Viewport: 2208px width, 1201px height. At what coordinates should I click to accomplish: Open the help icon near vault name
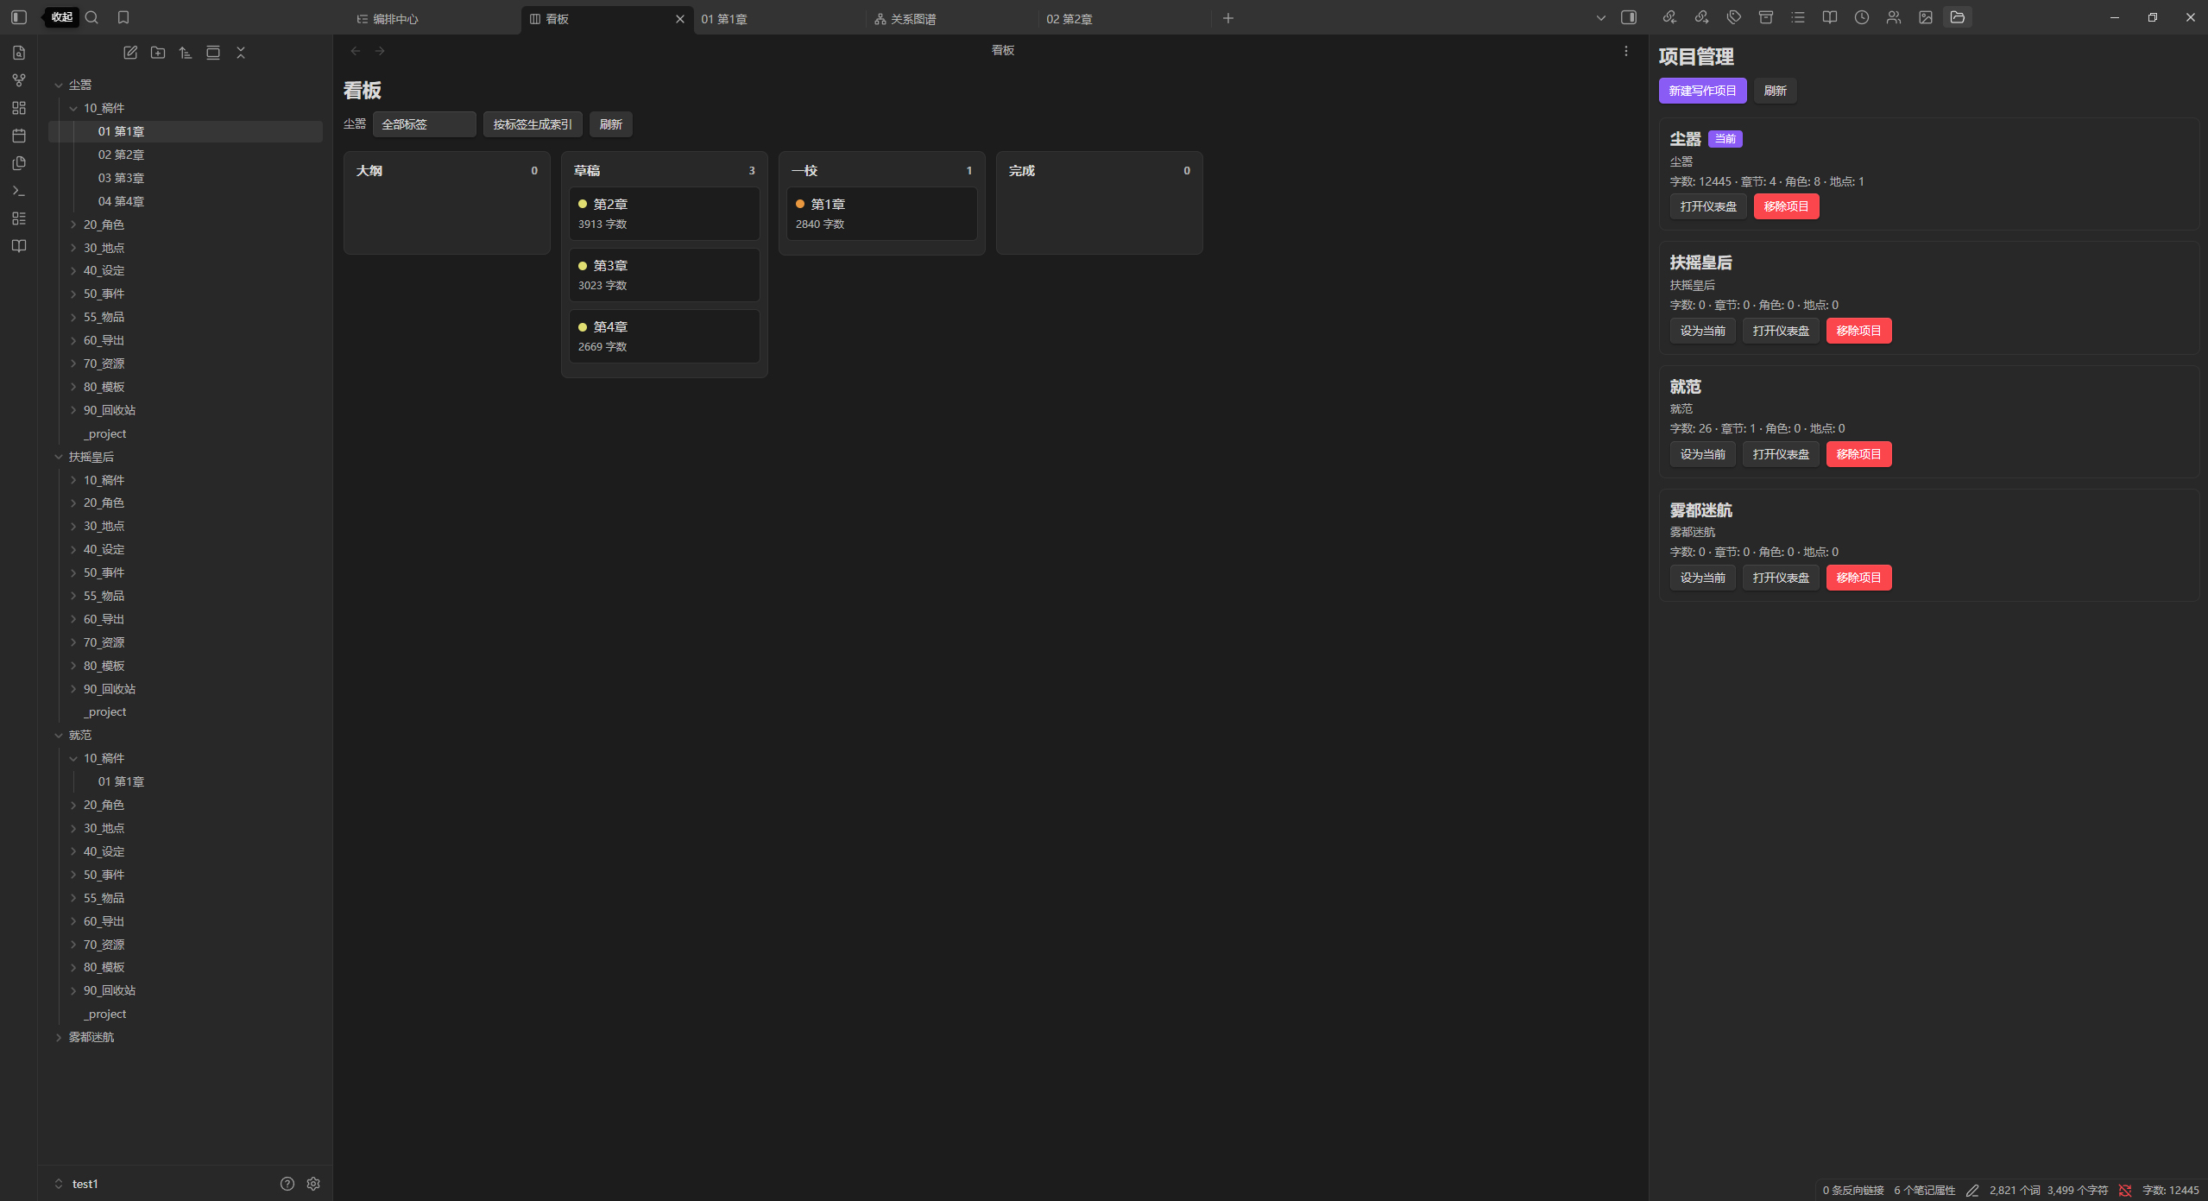coord(287,1184)
